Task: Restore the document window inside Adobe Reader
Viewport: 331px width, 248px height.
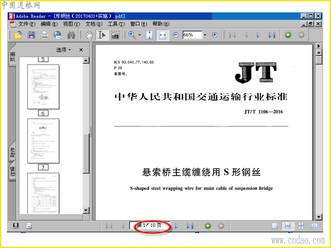Action: pos(310,24)
